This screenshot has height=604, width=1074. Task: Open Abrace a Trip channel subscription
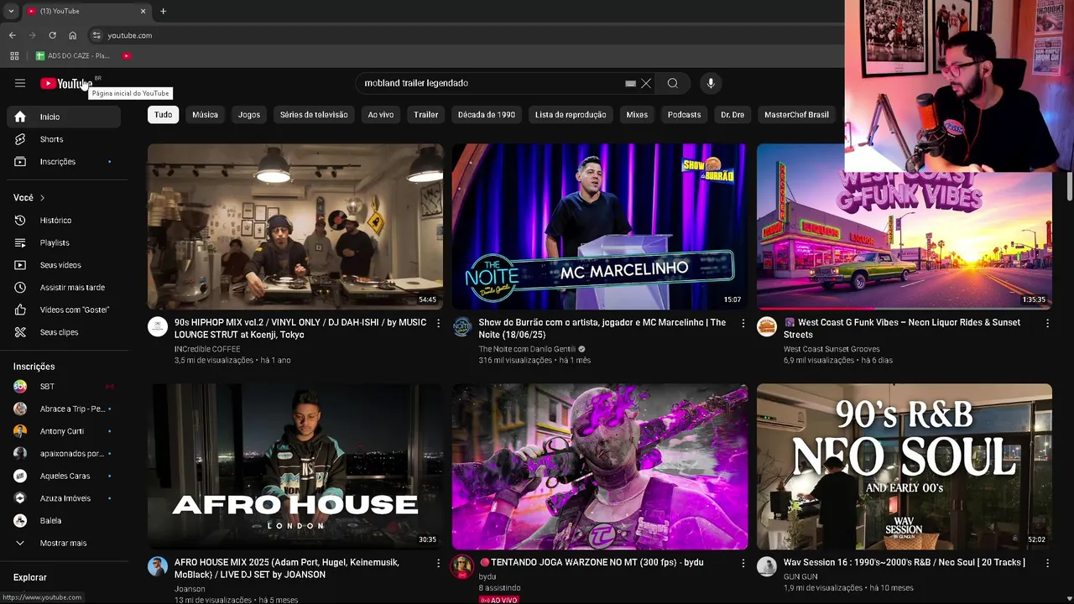(x=64, y=409)
